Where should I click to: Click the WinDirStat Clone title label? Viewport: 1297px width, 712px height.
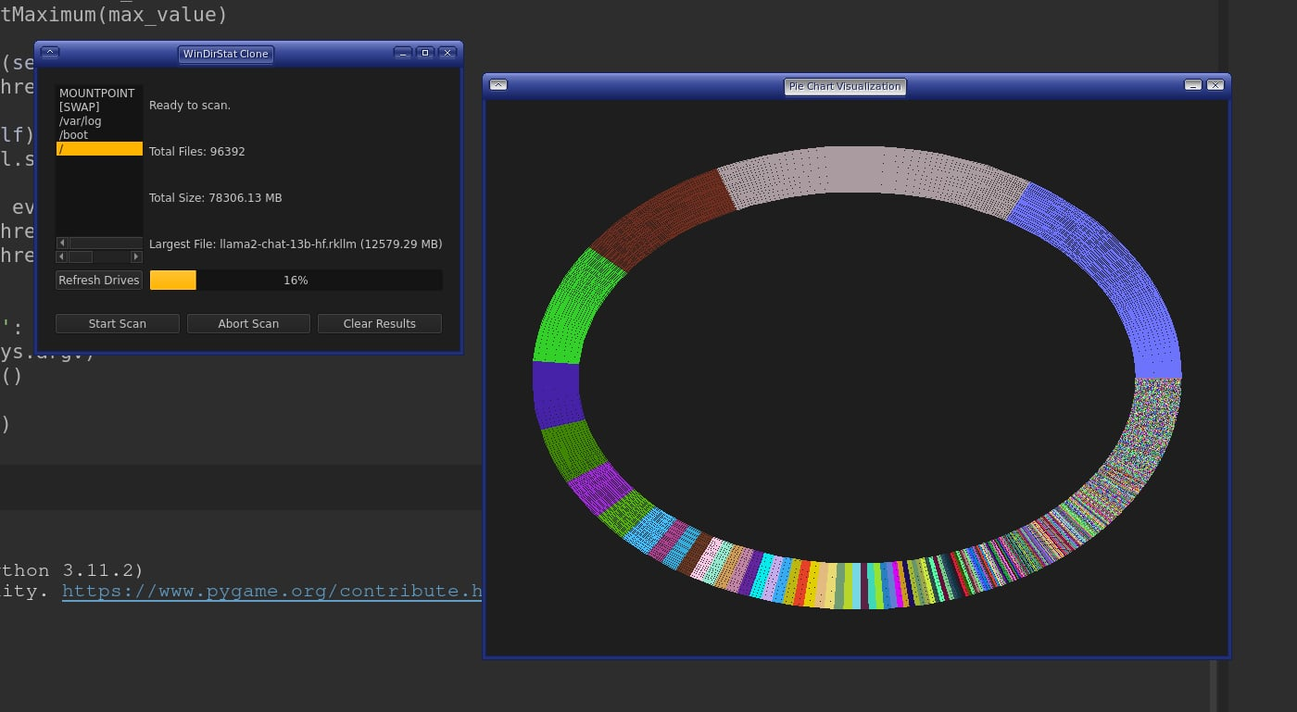[226, 54]
